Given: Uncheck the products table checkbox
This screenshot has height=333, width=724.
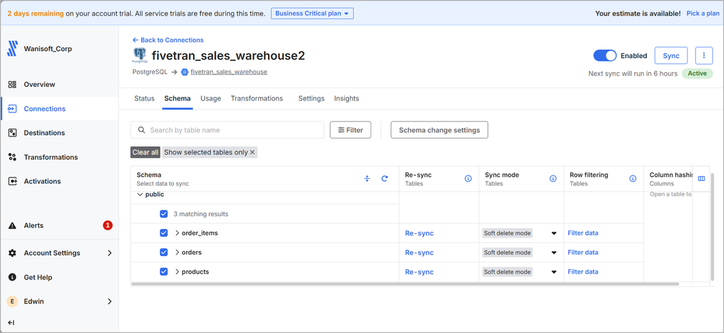Looking at the screenshot, I should 163,271.
